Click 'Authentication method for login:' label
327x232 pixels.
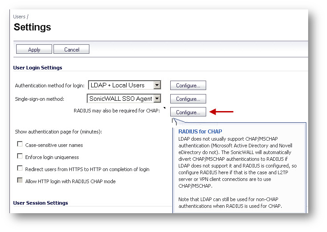pos(49,86)
